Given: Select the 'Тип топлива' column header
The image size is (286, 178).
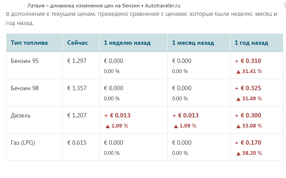Looking at the screenshot, I should 29,43.
